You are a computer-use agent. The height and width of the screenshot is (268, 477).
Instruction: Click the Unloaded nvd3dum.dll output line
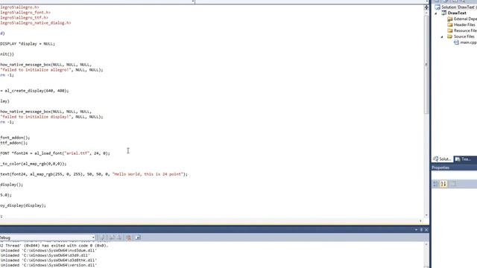(48, 251)
